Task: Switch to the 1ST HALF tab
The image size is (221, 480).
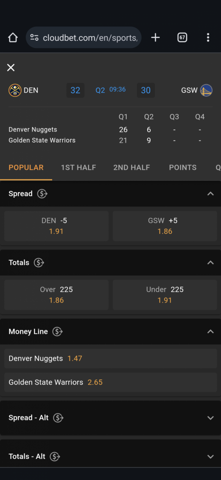Action: [x=78, y=168]
